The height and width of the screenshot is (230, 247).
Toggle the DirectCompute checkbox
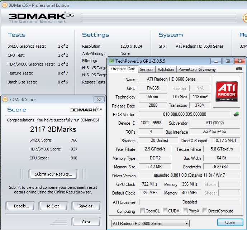[x=205, y=211]
